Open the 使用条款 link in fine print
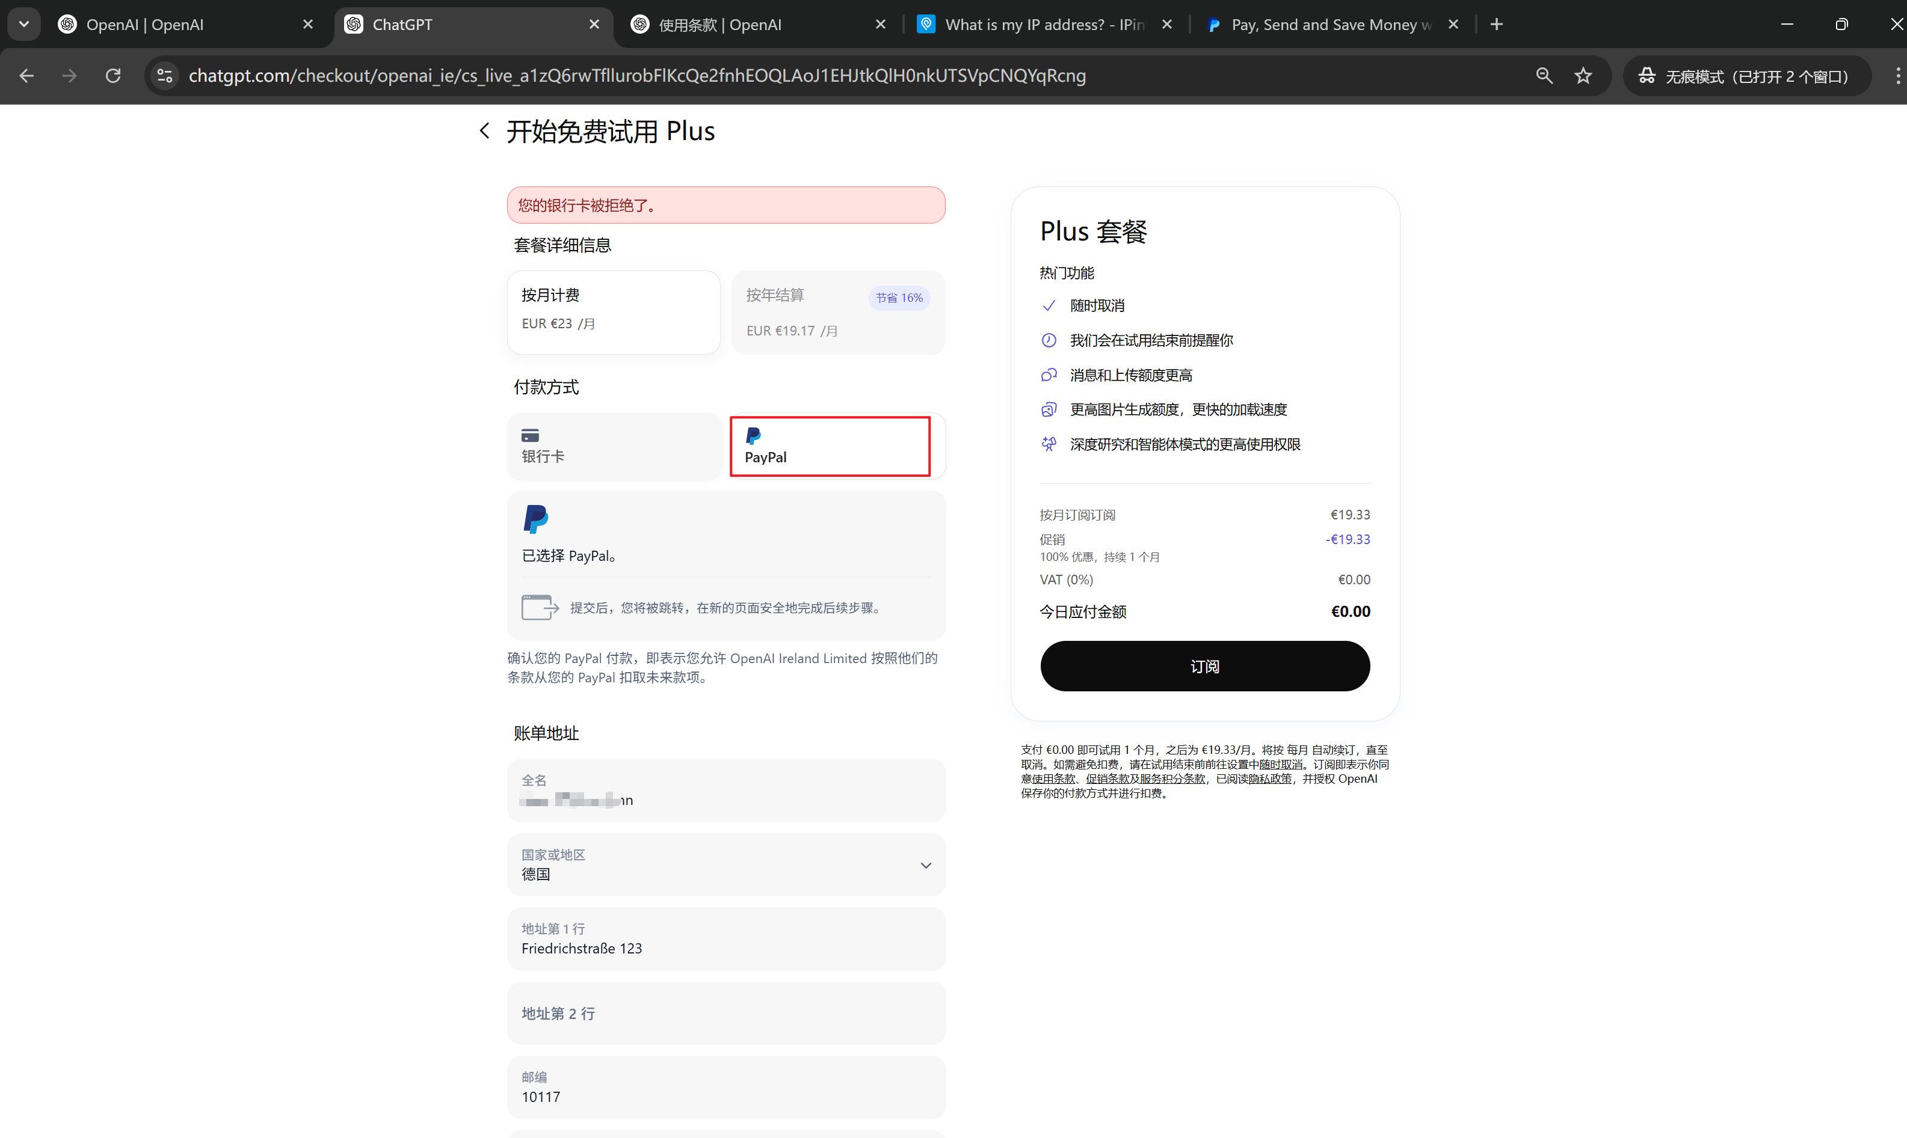This screenshot has width=1907, height=1138. click(1053, 779)
